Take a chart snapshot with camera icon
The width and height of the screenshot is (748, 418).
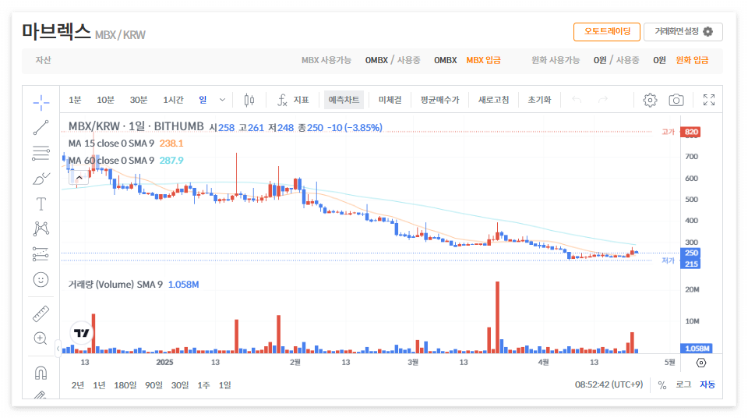(676, 100)
